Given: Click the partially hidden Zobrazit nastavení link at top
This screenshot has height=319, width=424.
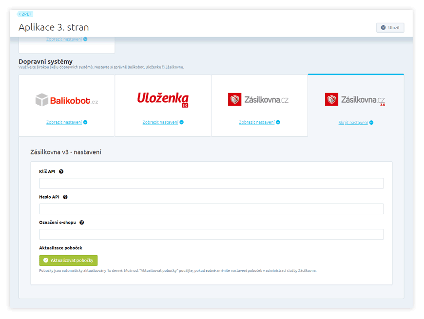Looking at the screenshot, I should tap(66, 39).
